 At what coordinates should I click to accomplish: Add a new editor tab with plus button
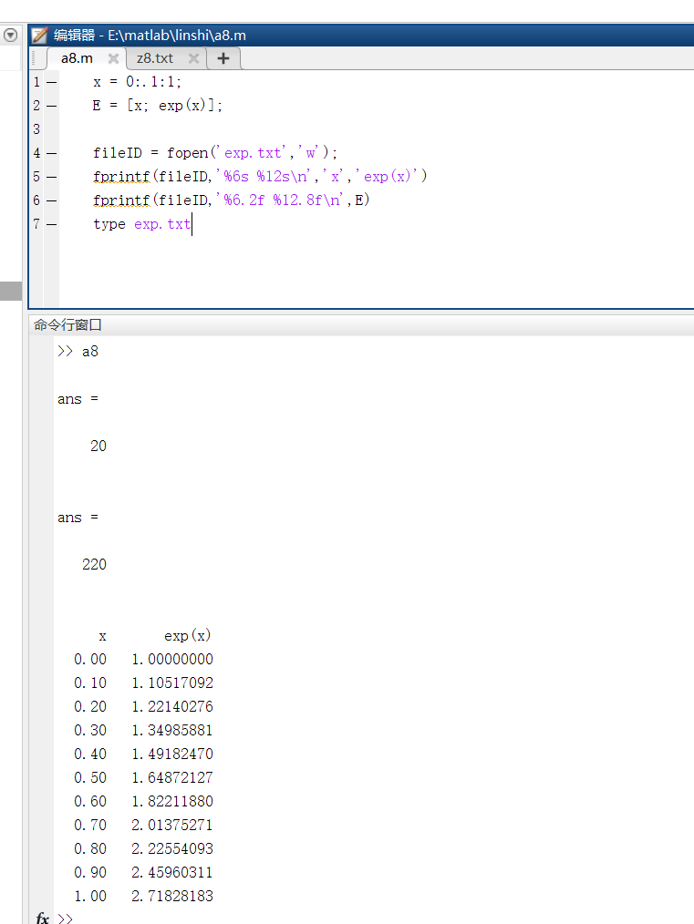[x=223, y=58]
